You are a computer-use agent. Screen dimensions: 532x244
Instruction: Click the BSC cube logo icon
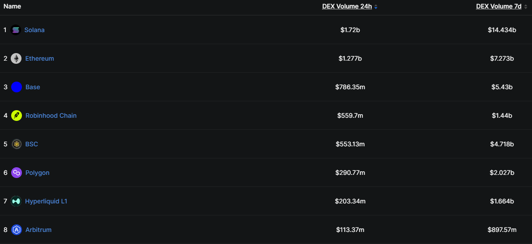16,144
